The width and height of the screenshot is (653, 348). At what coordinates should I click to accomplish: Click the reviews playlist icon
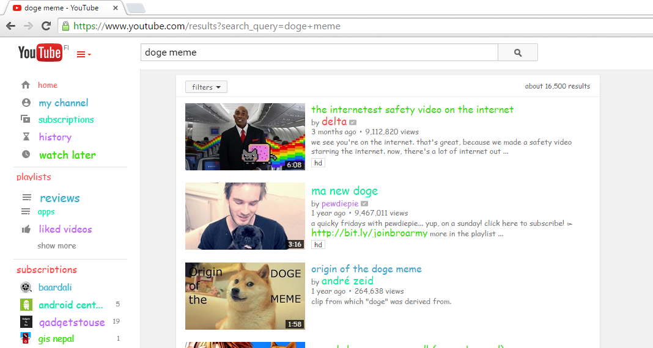27,197
